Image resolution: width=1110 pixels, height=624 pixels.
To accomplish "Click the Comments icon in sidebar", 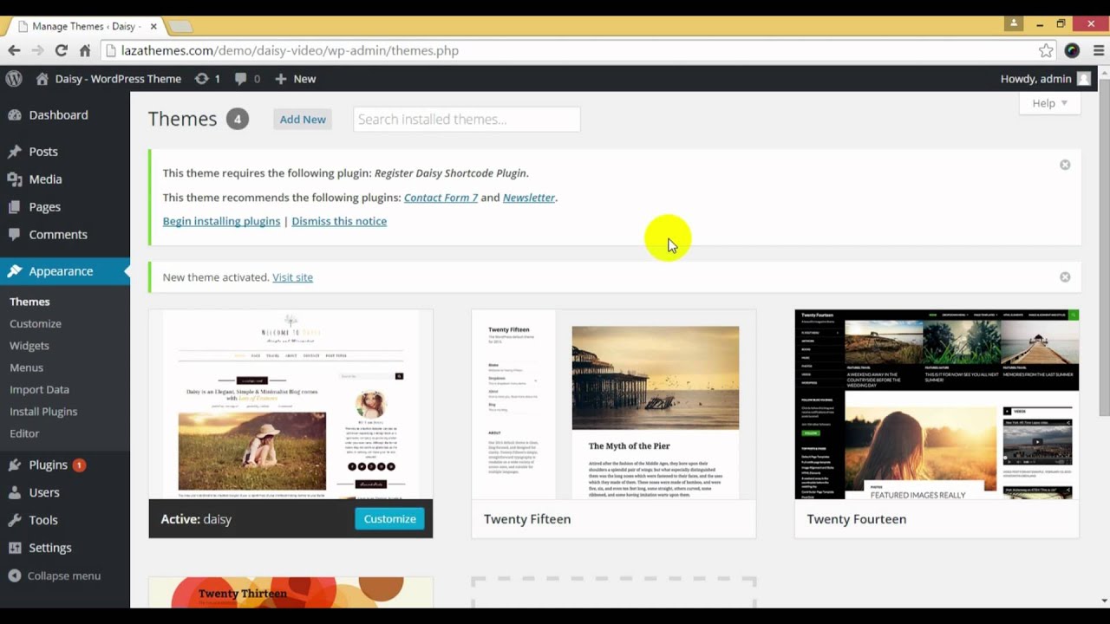I will [x=15, y=235].
